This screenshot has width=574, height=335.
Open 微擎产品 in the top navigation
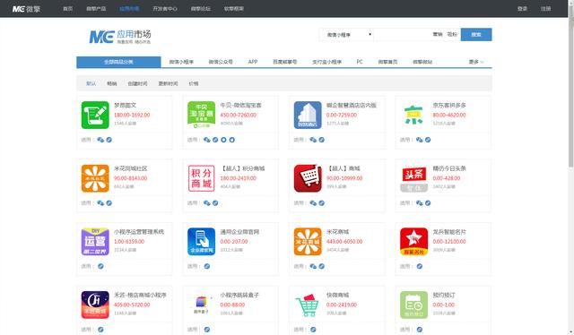tap(96, 9)
